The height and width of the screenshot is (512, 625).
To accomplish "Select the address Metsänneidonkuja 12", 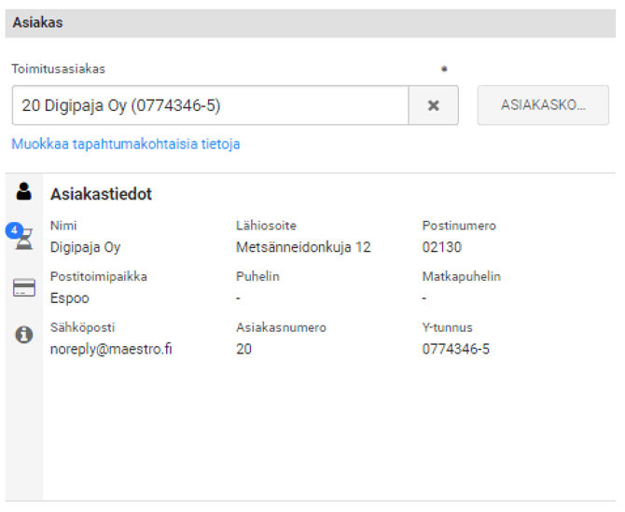I will pos(303,247).
